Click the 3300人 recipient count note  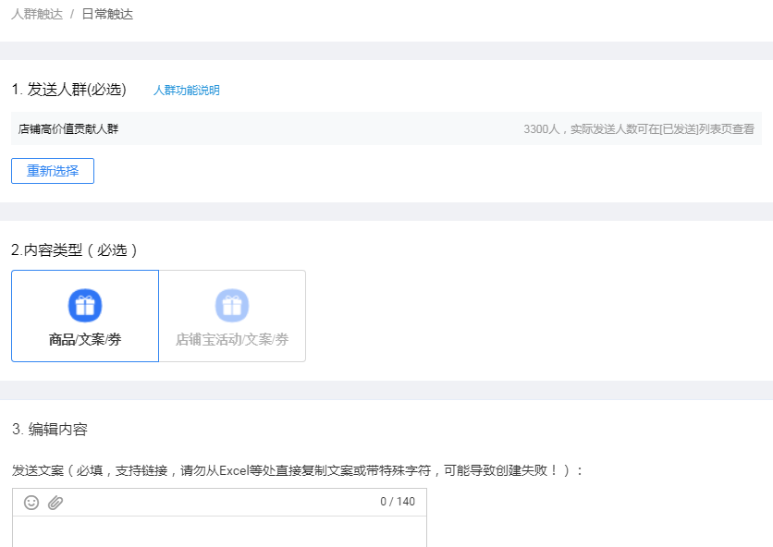tap(638, 129)
